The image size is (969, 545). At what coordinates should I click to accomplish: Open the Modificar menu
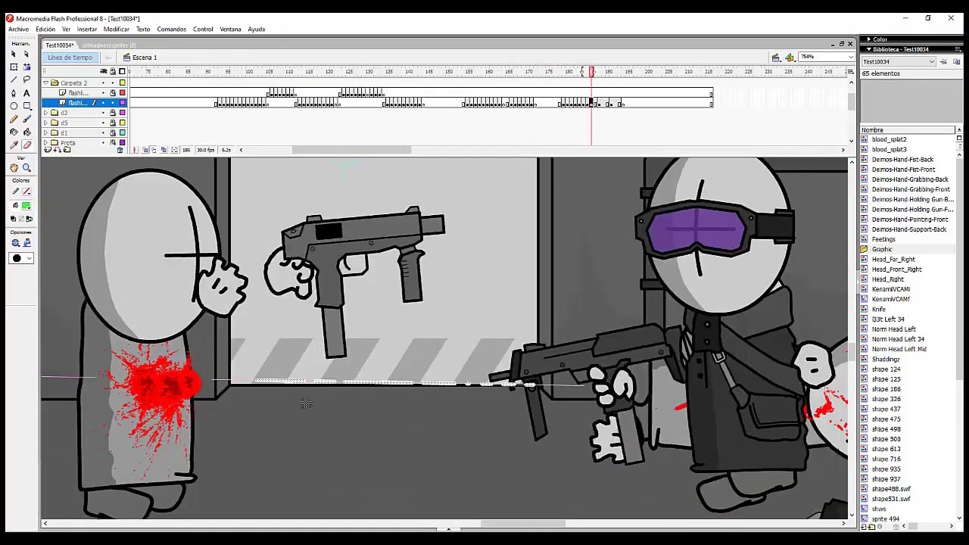(x=117, y=30)
